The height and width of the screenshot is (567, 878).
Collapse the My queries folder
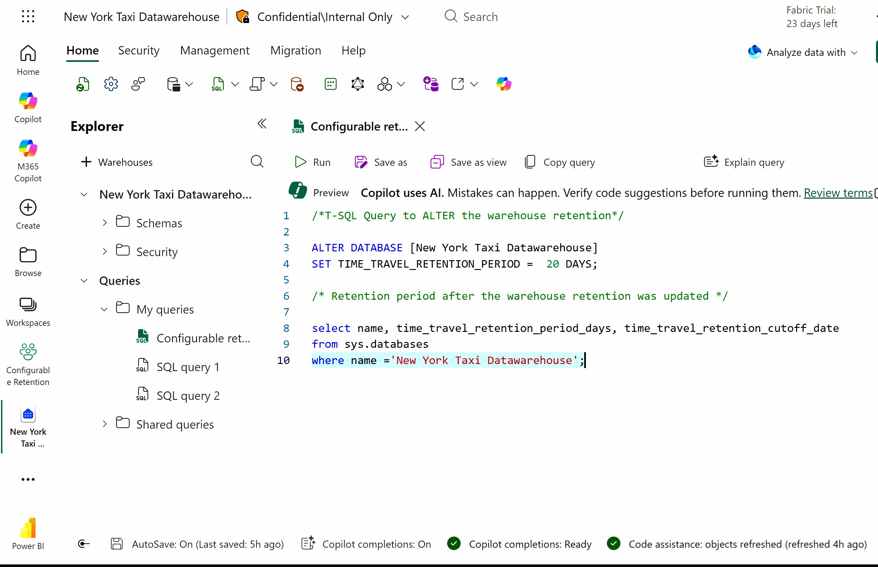105,309
